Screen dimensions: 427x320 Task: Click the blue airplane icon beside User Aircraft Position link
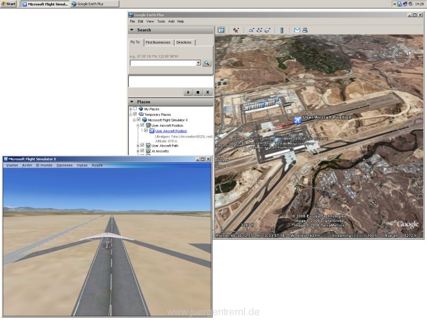click(x=152, y=131)
